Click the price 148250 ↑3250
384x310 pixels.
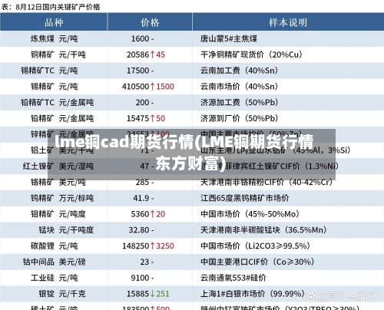[x=148, y=246]
